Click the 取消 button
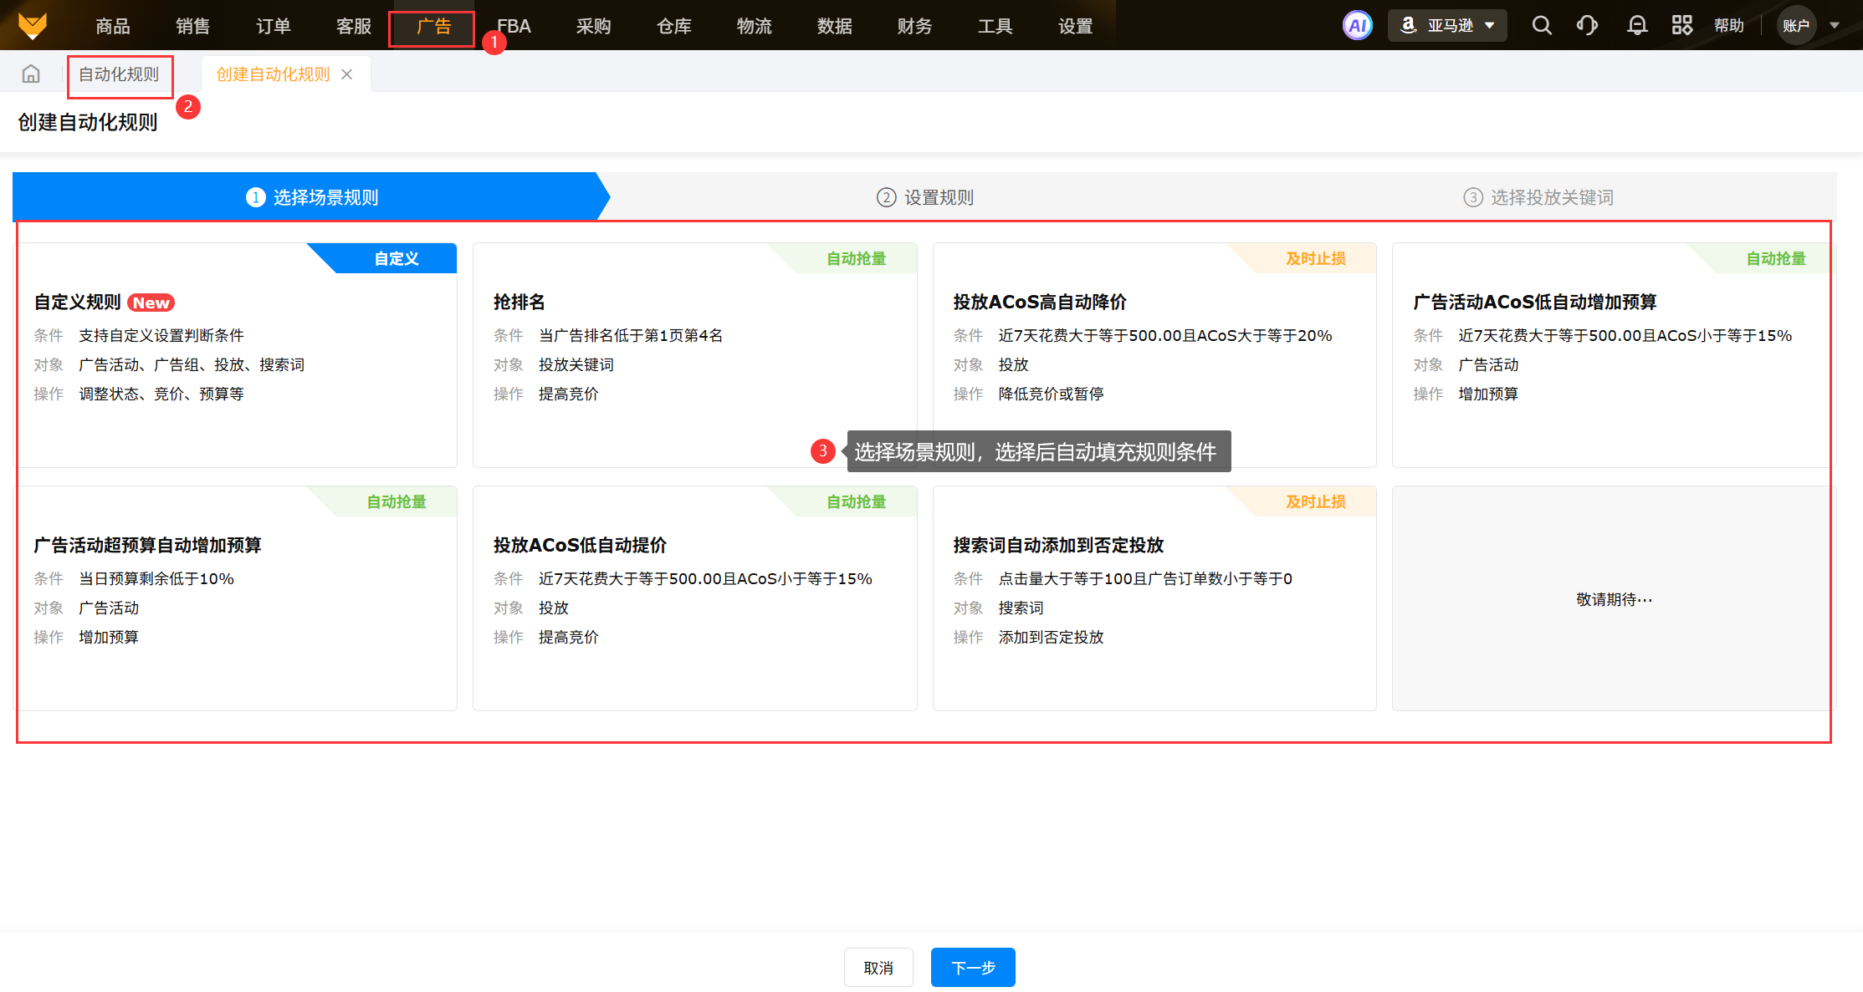 878,967
